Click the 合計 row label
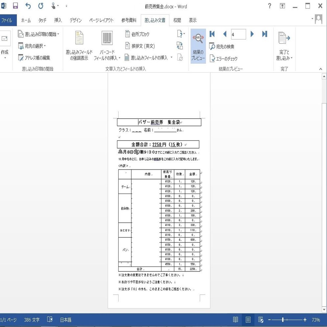Screen dimensions: 327x327 pos(140,269)
